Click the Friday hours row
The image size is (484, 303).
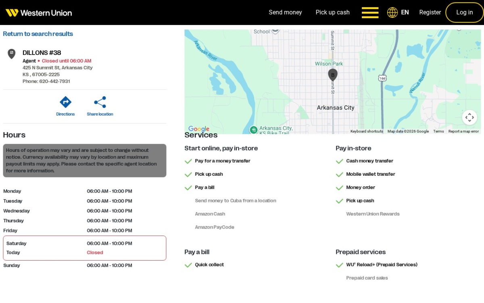[x=84, y=231]
